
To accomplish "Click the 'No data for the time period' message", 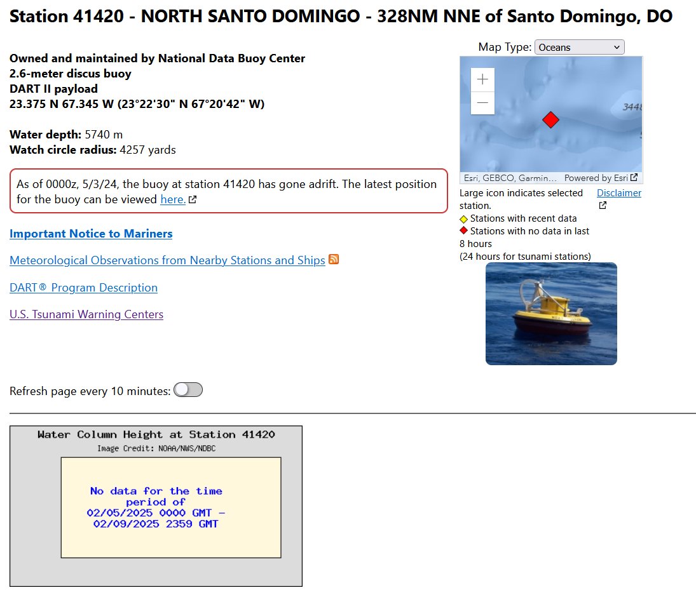I will tap(156, 507).
